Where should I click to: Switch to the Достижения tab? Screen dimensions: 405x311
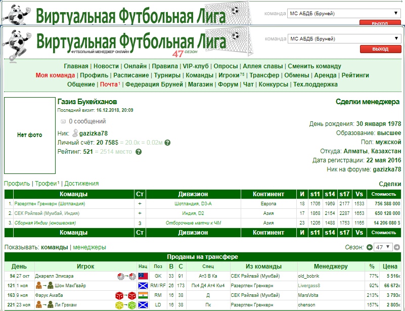tap(81, 184)
